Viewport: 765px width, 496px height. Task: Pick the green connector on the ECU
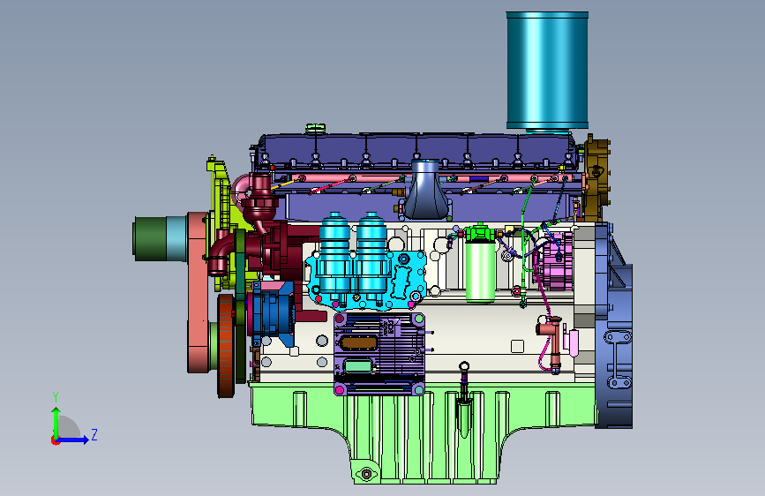[357, 365]
